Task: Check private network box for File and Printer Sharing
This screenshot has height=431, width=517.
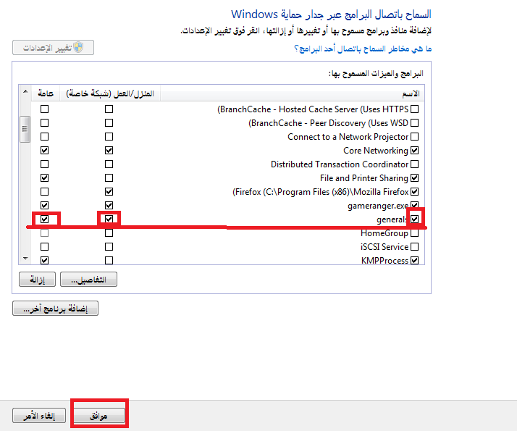Action: pos(109,177)
